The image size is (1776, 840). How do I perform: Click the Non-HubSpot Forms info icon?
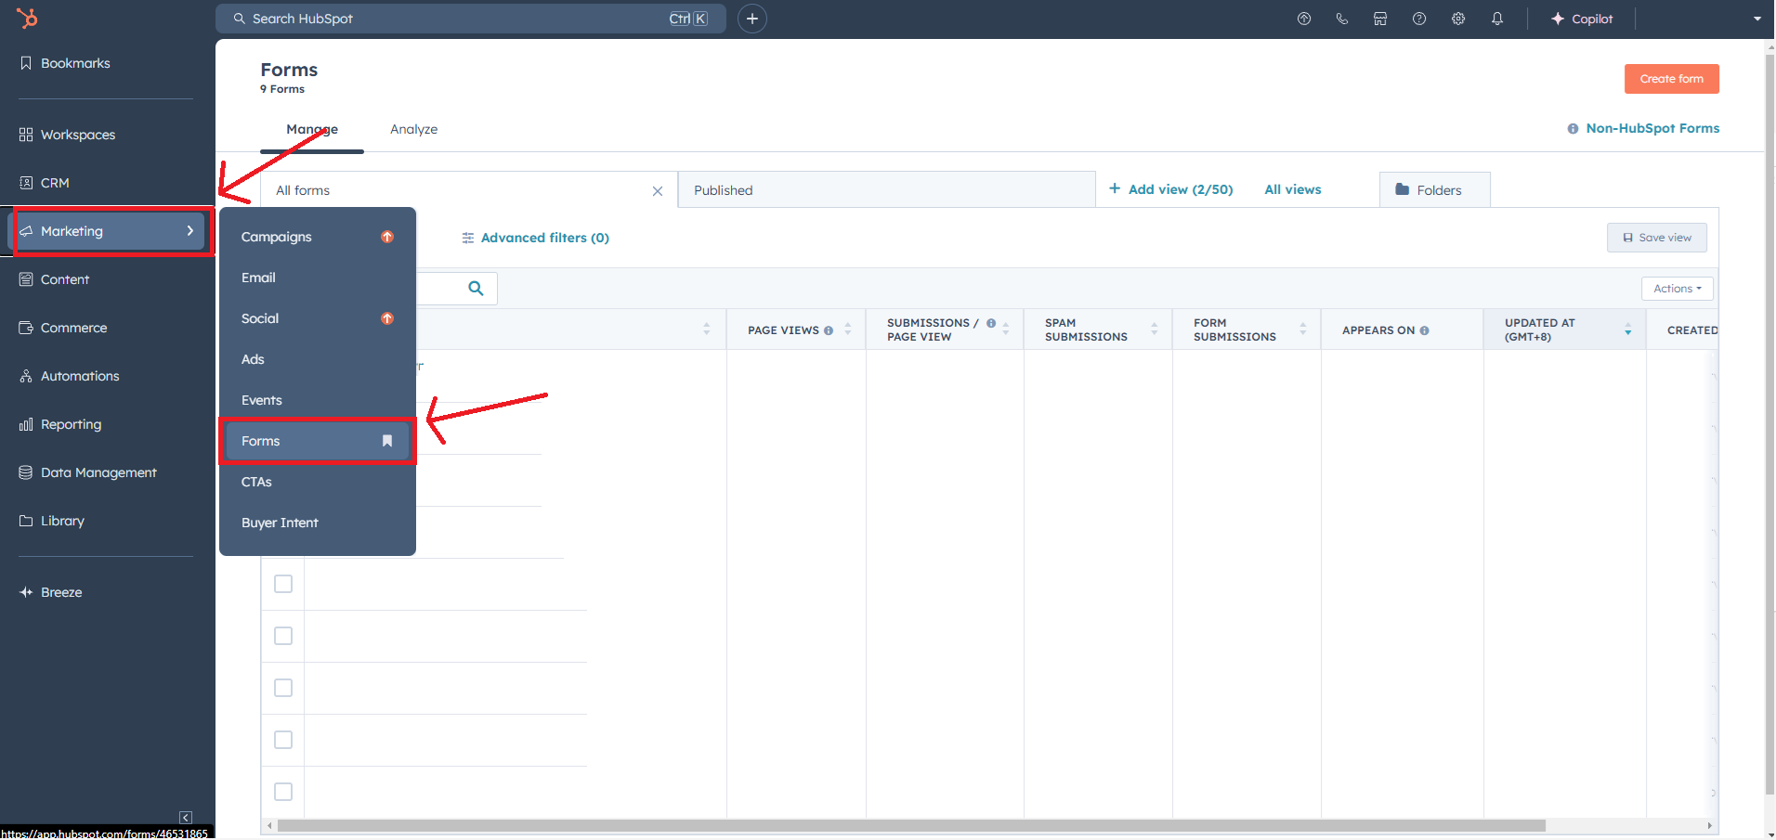point(1573,129)
